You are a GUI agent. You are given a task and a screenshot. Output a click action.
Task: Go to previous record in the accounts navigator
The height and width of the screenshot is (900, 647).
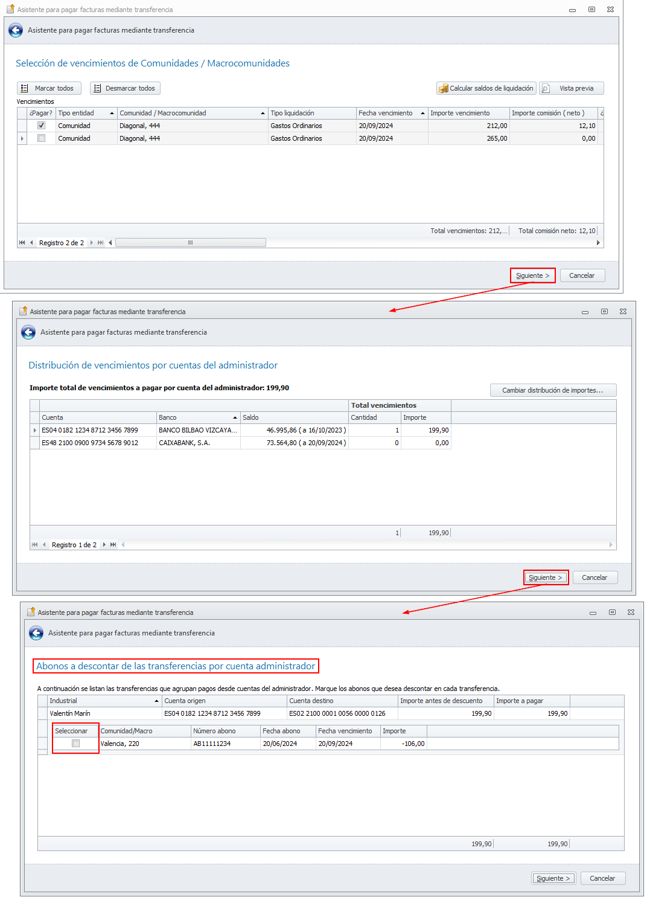(x=44, y=545)
